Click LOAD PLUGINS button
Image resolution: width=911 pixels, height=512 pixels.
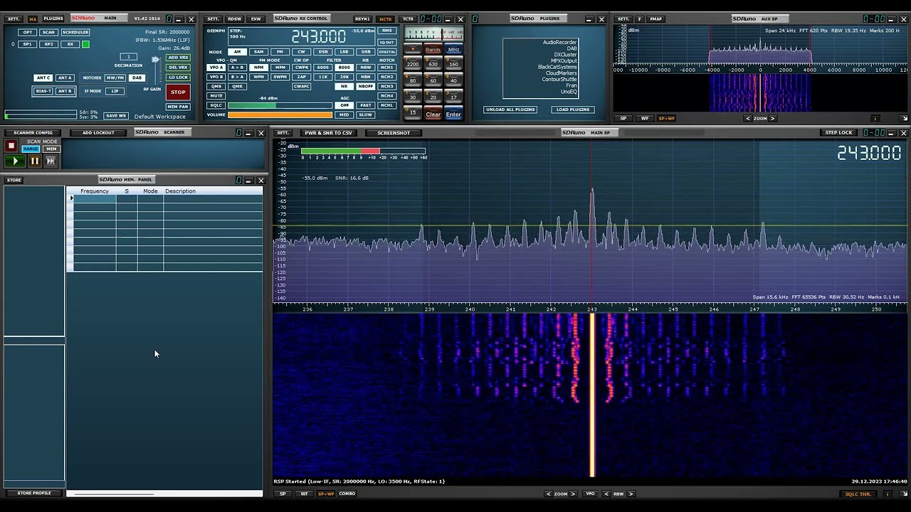[573, 110]
